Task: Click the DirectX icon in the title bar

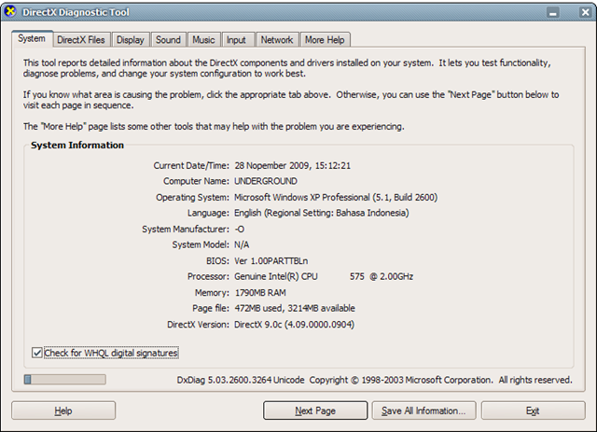Action: pyautogui.click(x=10, y=11)
